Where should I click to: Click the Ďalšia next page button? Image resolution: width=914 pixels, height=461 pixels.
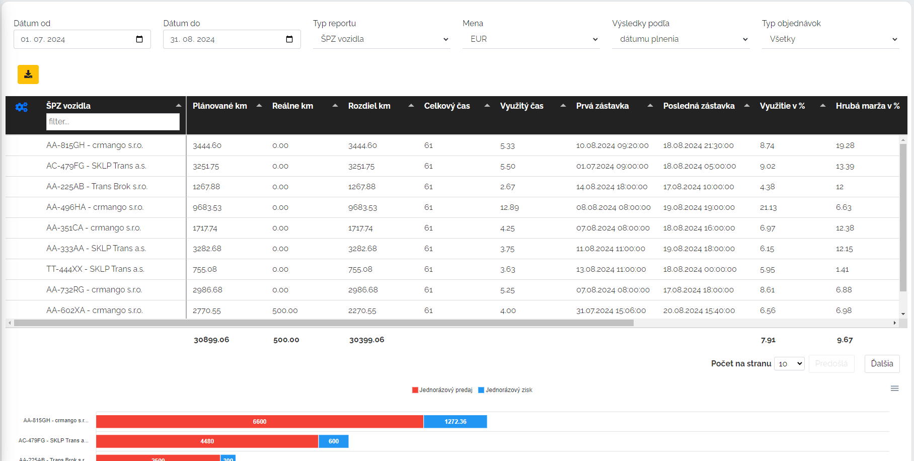point(882,363)
